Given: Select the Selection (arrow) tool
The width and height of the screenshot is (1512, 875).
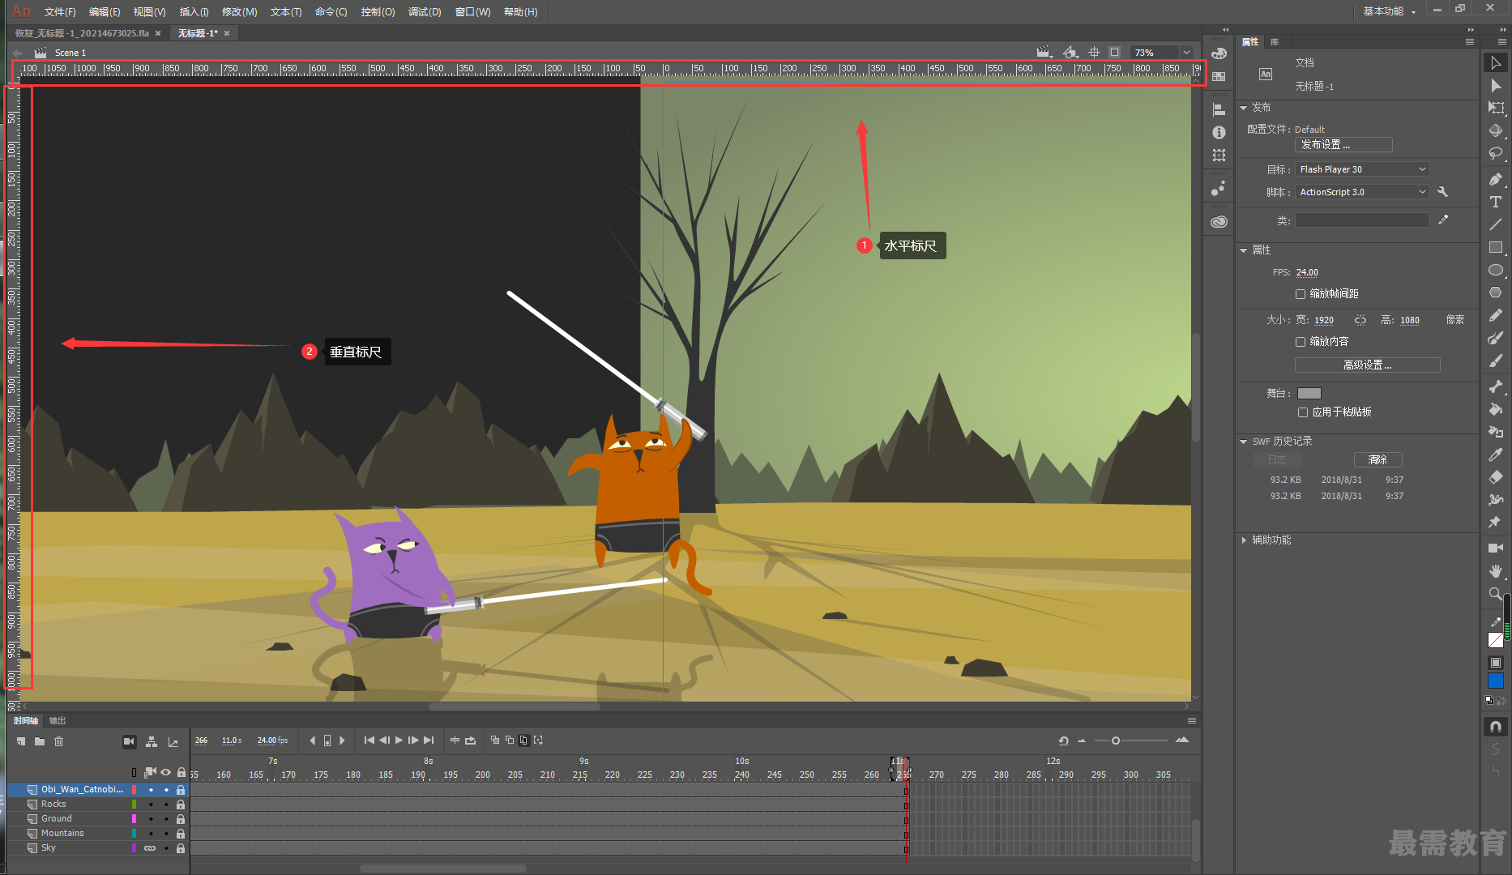Looking at the screenshot, I should 1496,62.
